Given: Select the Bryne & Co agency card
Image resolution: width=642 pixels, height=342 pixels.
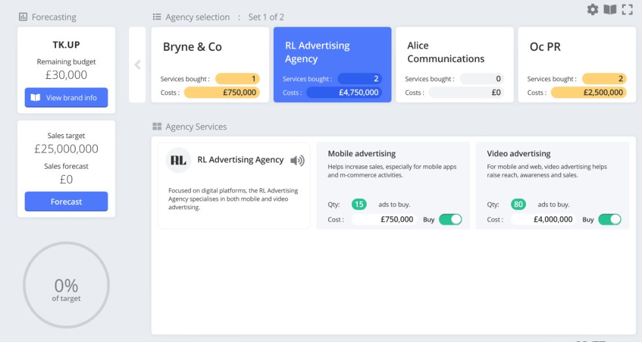Looking at the screenshot, I should tap(210, 64).
